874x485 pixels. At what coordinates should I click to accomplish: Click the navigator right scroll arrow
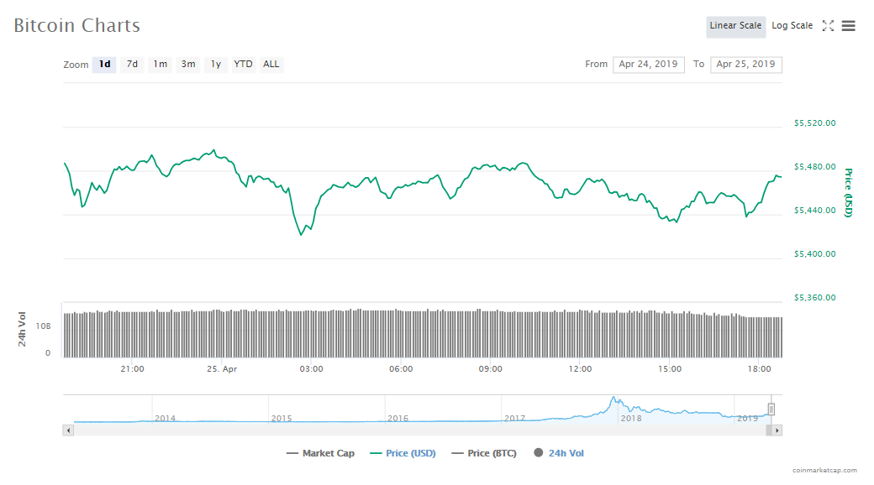pos(777,430)
